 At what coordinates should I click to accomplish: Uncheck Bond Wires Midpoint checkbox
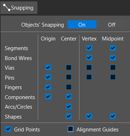[113, 58]
